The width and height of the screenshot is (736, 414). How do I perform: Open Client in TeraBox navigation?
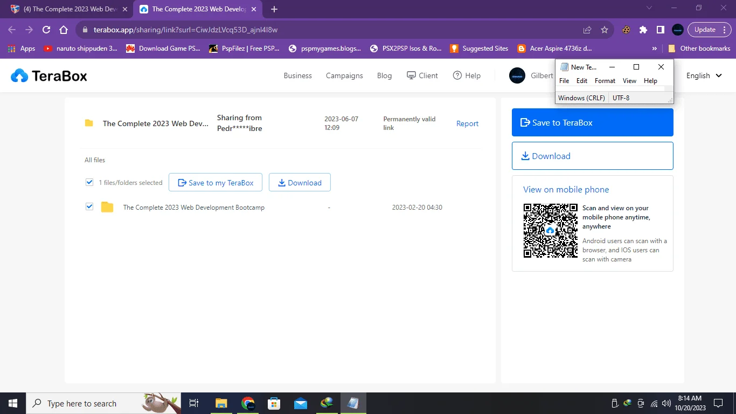[422, 75]
